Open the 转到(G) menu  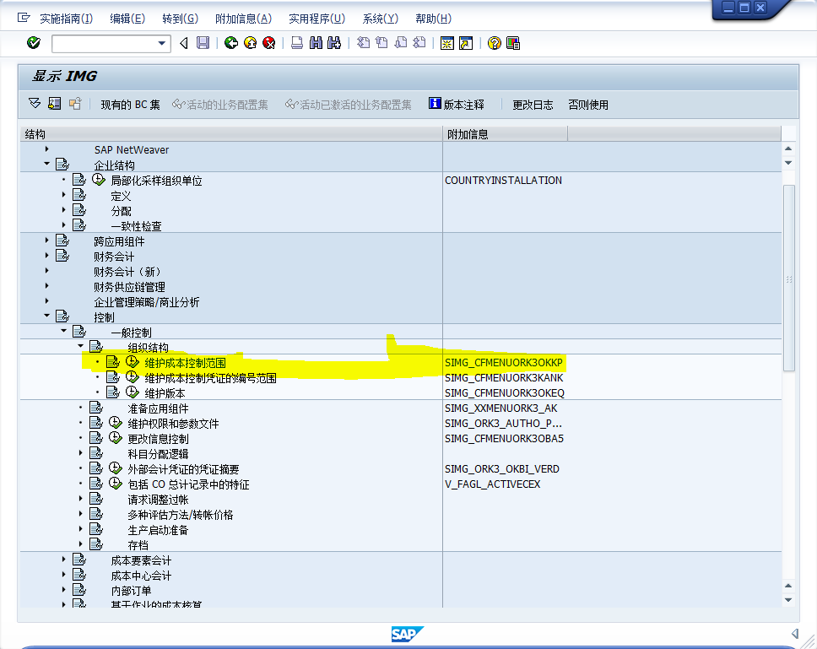[181, 19]
